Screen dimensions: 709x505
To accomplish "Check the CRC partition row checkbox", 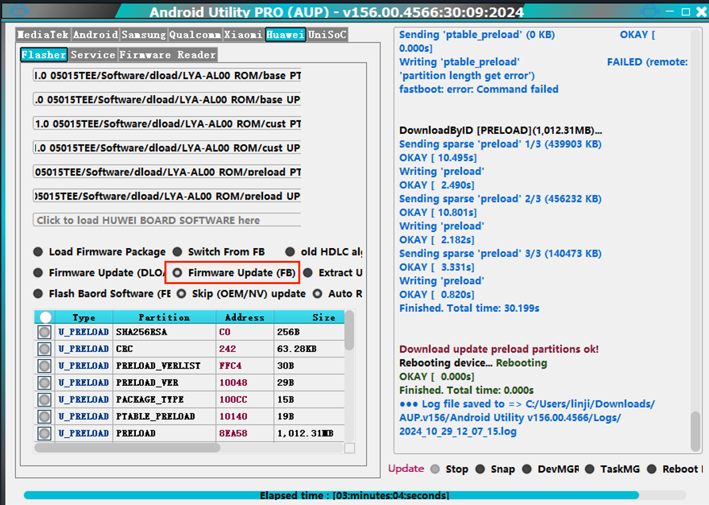I will pyautogui.click(x=45, y=349).
